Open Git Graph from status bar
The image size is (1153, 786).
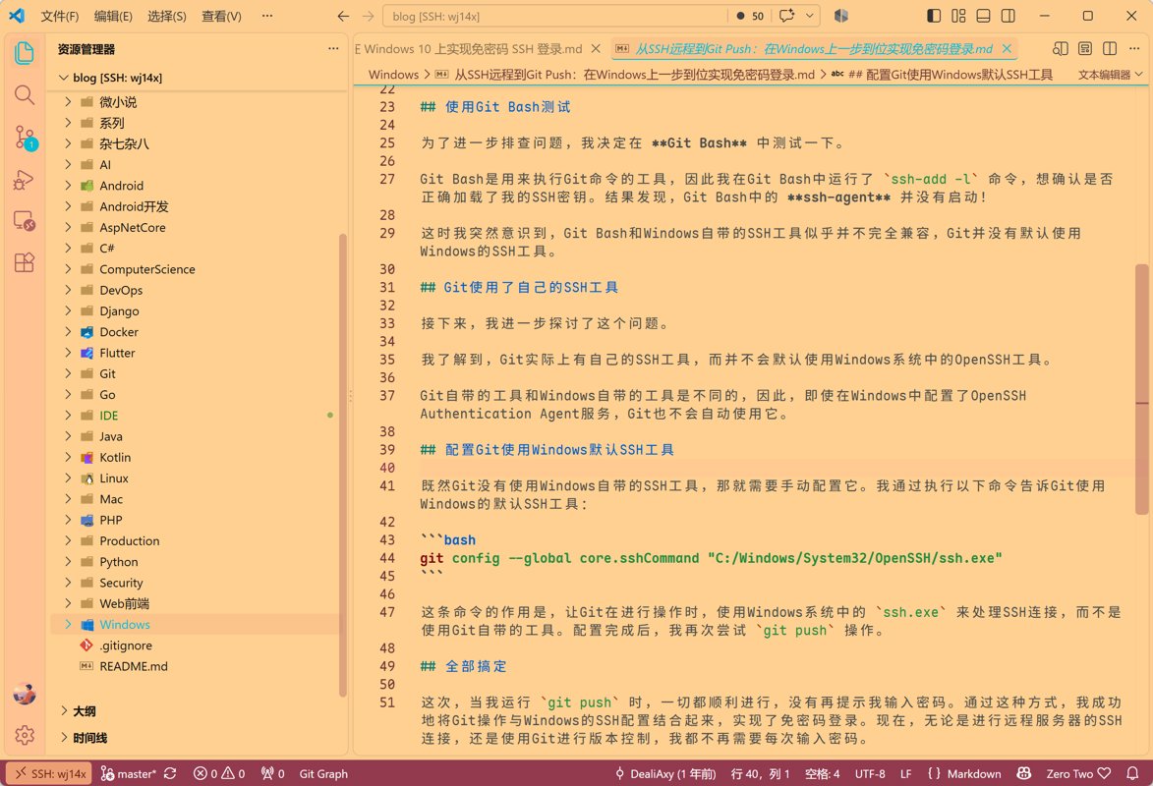322,773
